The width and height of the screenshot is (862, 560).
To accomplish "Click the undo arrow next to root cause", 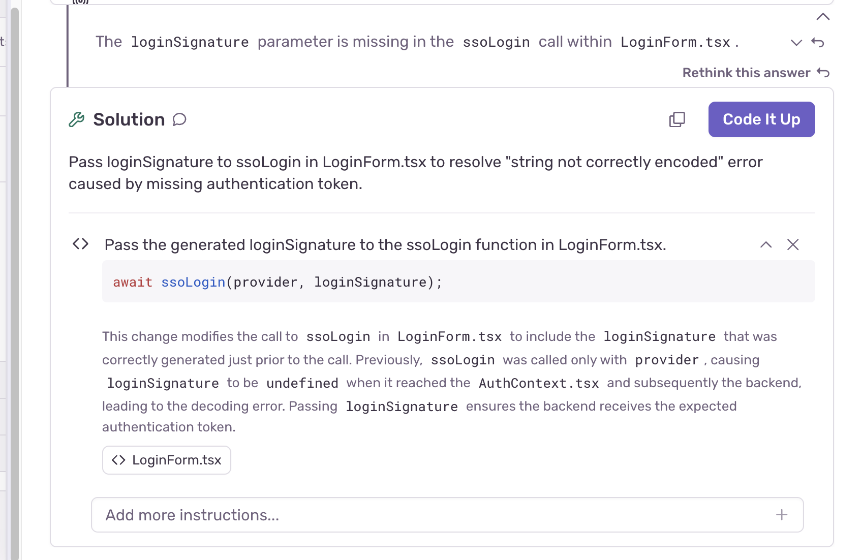I will [x=818, y=42].
